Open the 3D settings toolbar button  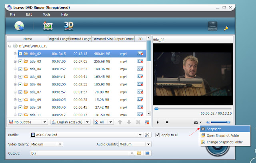(69, 26)
